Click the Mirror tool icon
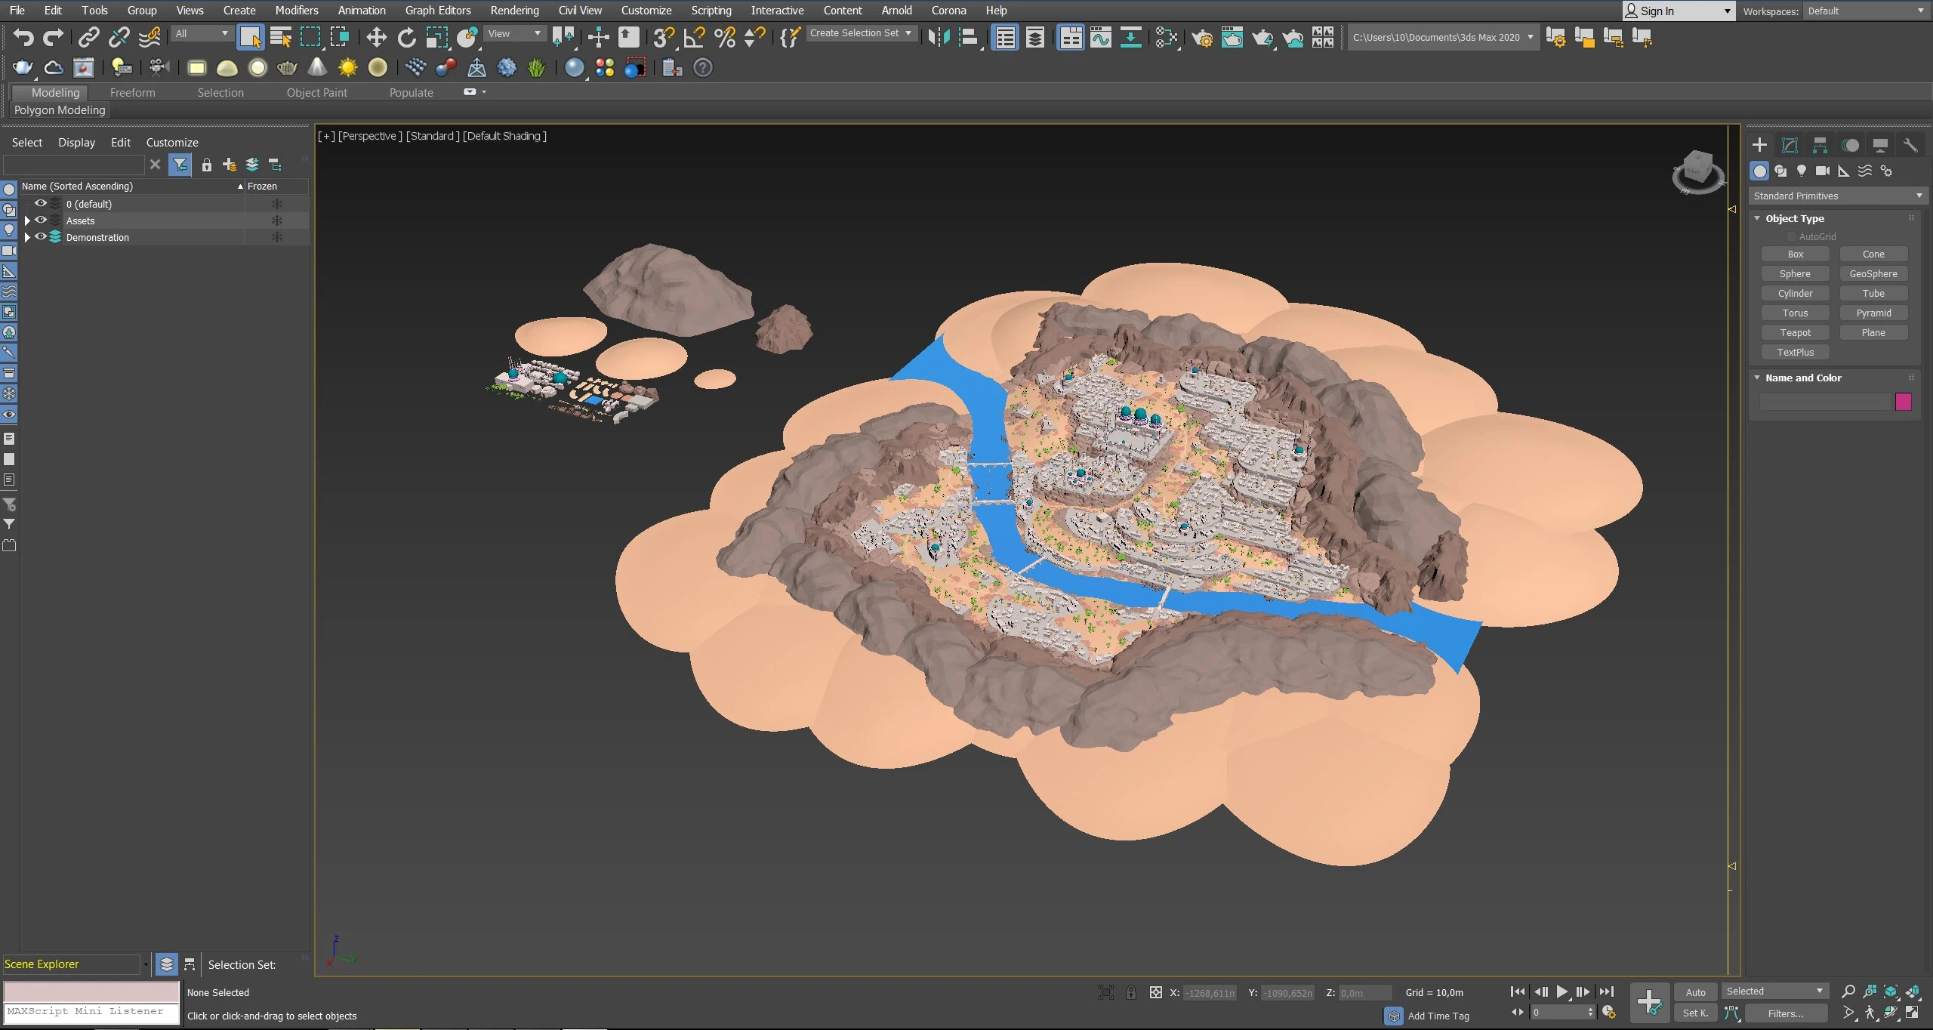Viewport: 1933px width, 1030px height. (939, 37)
